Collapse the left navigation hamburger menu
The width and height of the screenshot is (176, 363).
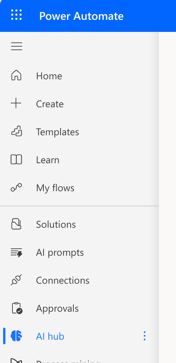tap(16, 46)
